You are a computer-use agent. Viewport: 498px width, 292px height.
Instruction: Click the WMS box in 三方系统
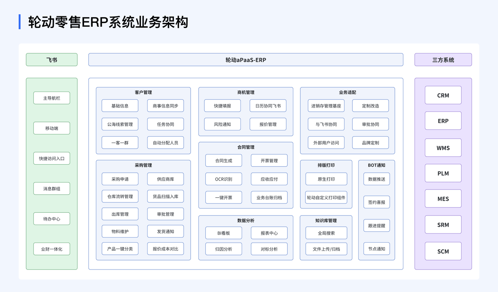443,148
